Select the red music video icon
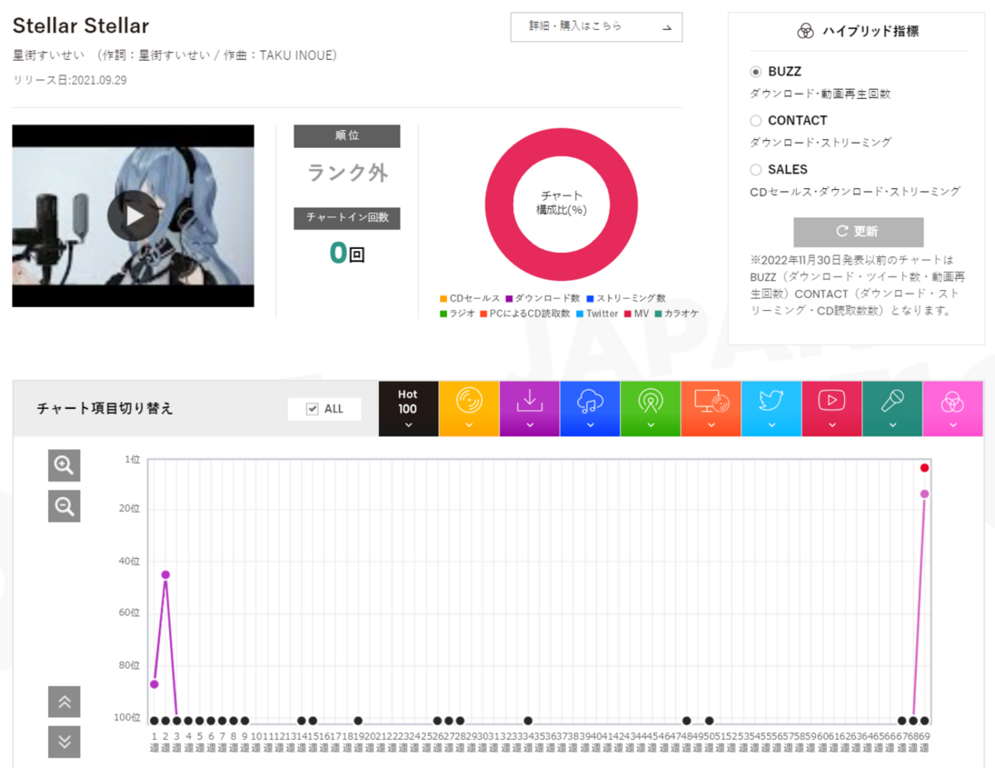 [x=832, y=400]
